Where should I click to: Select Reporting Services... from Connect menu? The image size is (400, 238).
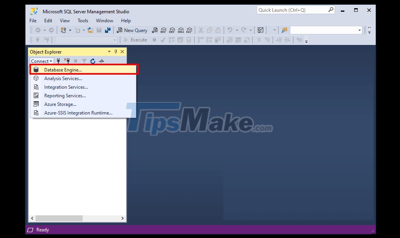tap(83, 96)
